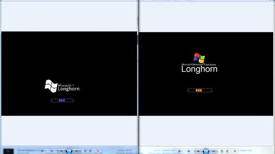The width and height of the screenshot is (275, 154).
Task: Go to previous image in right viewer
Action: tap(198, 151)
